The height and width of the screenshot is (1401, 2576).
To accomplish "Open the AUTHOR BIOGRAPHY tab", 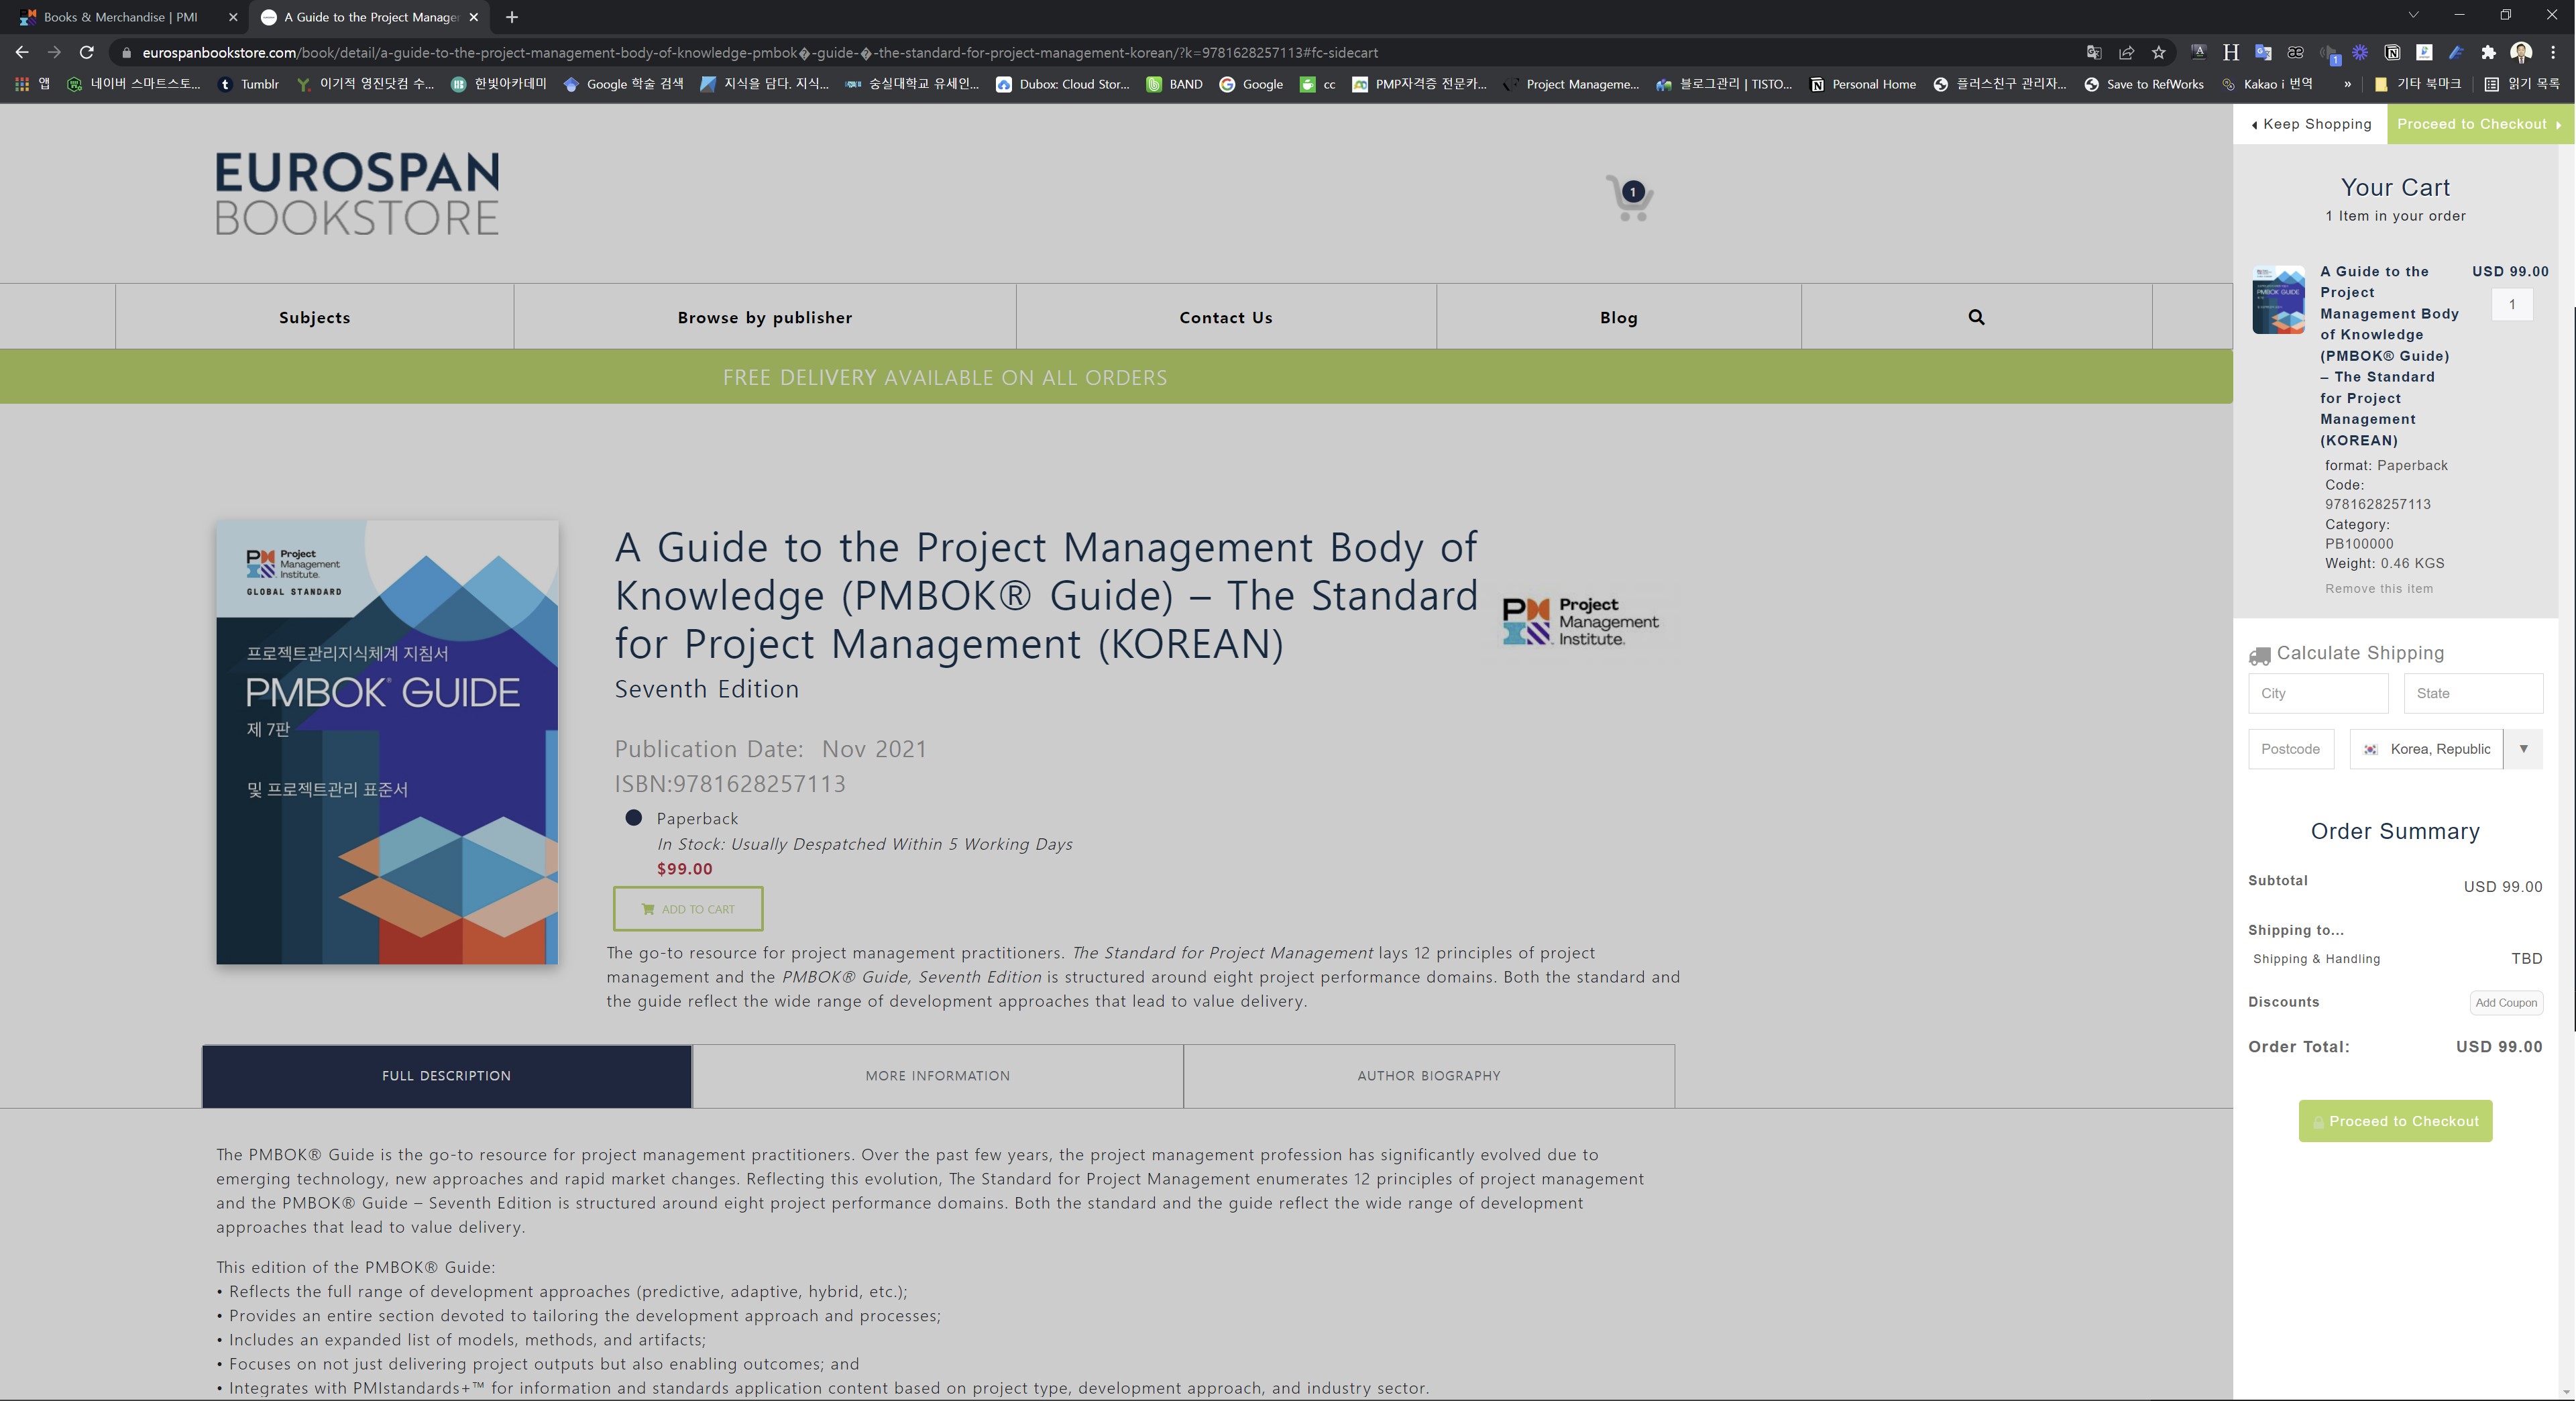I will (1428, 1076).
